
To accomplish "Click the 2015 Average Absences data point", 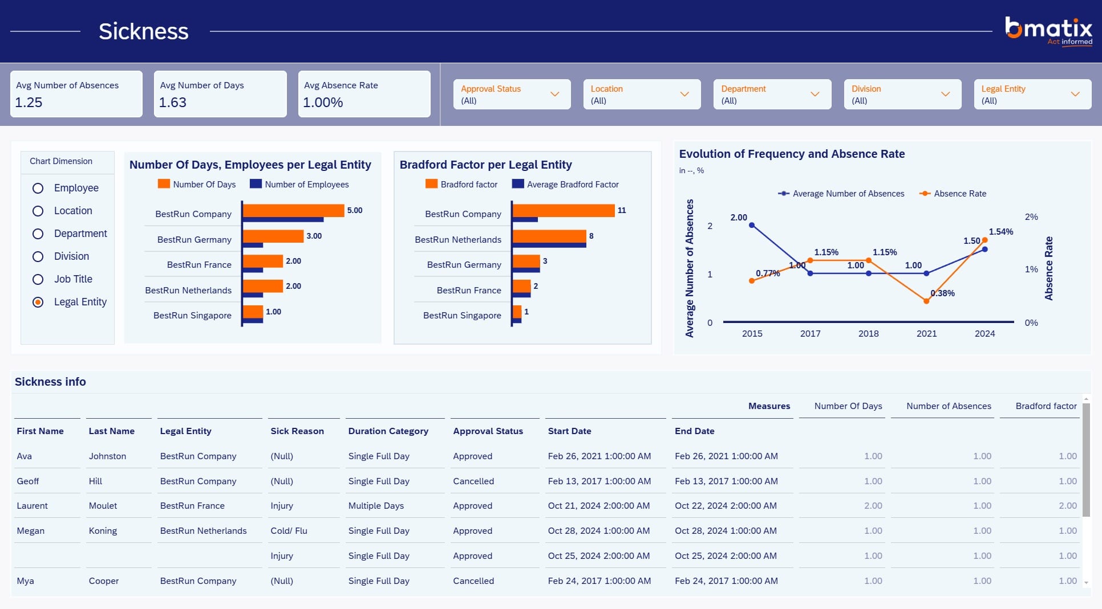I will click(752, 226).
